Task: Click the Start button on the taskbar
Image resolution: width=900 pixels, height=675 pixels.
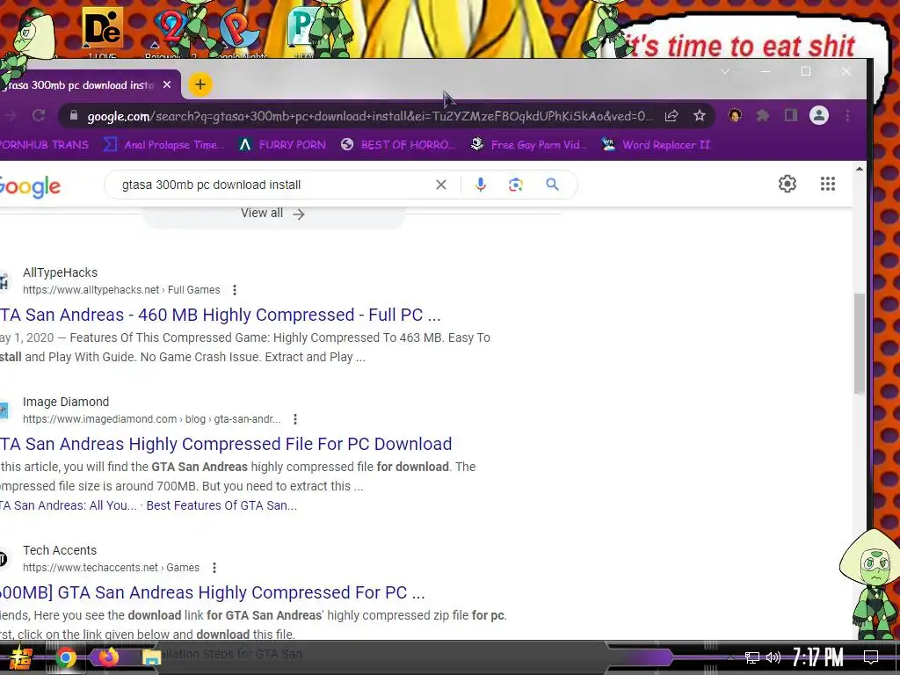Action: pos(21,657)
